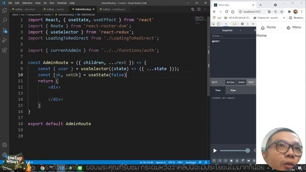Open the Selection menu in VS Code

27,3
